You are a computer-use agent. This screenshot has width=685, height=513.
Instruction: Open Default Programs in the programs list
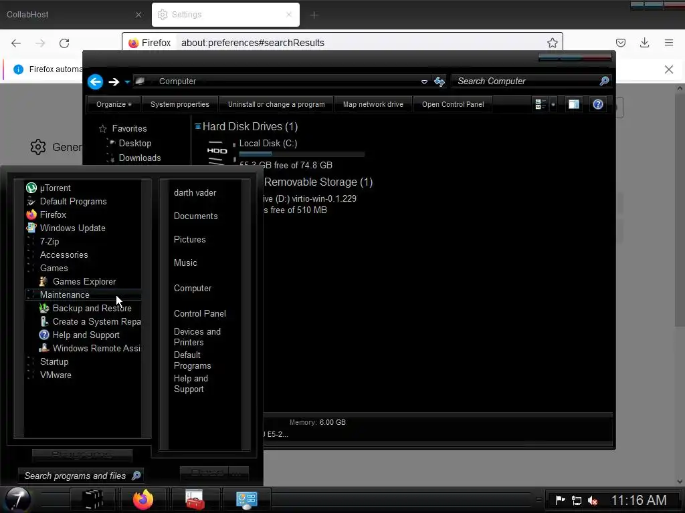tap(66, 202)
